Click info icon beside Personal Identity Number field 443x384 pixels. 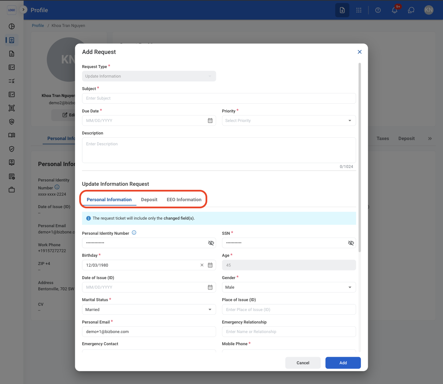click(x=134, y=233)
